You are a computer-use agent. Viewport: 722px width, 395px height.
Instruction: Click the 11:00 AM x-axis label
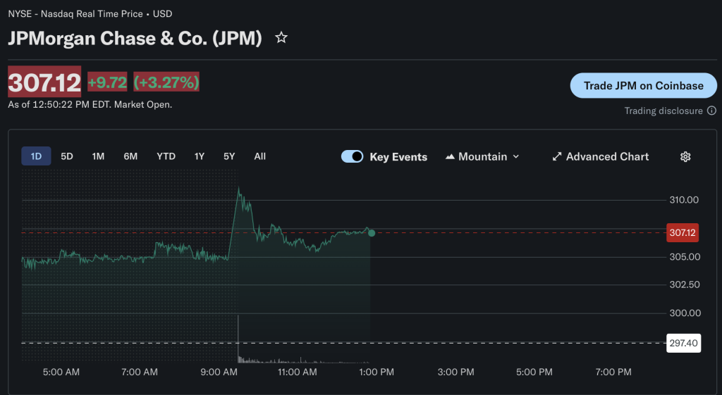[x=298, y=372]
